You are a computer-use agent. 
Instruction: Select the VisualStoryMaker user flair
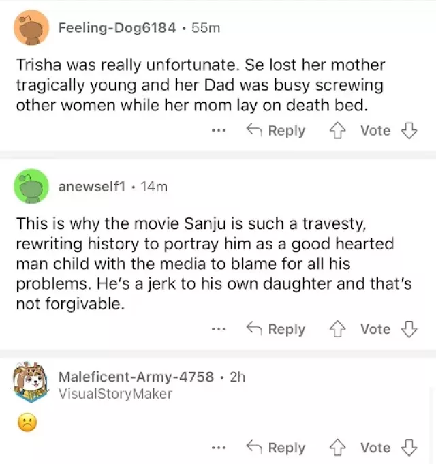coord(115,394)
